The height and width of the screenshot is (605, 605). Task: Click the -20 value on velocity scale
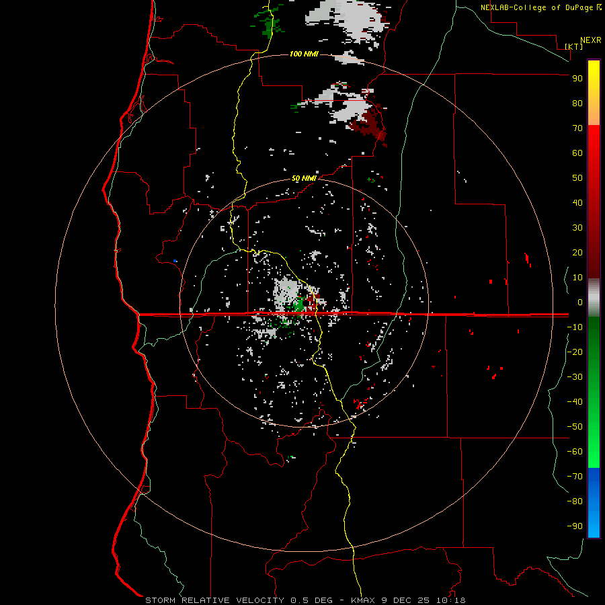(575, 352)
